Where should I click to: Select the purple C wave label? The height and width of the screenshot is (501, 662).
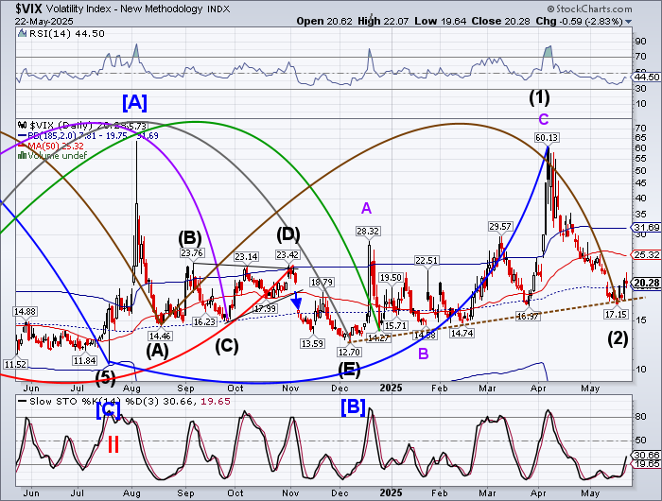pyautogui.click(x=543, y=118)
